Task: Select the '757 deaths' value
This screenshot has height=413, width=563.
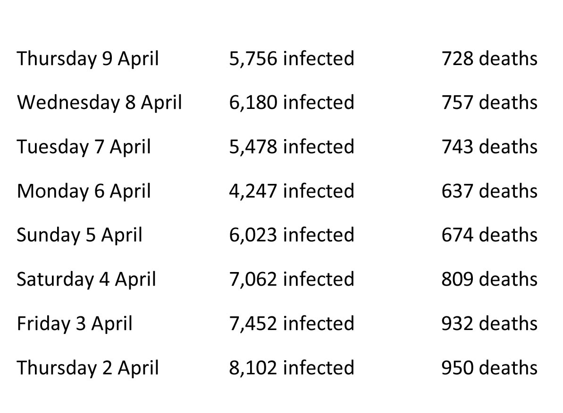Action: tap(489, 102)
